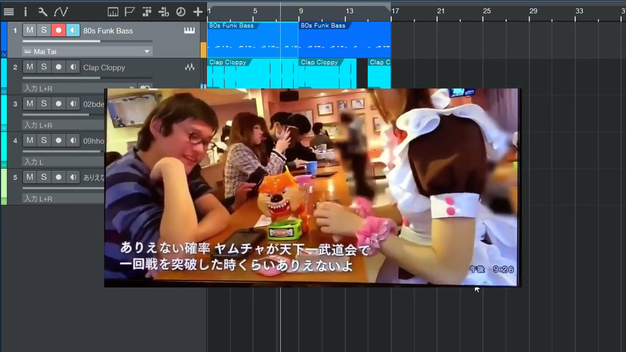Screen dimensions: 626x352
Task: Click audio waveform icon on Clap Cloppy track
Action: pos(190,67)
